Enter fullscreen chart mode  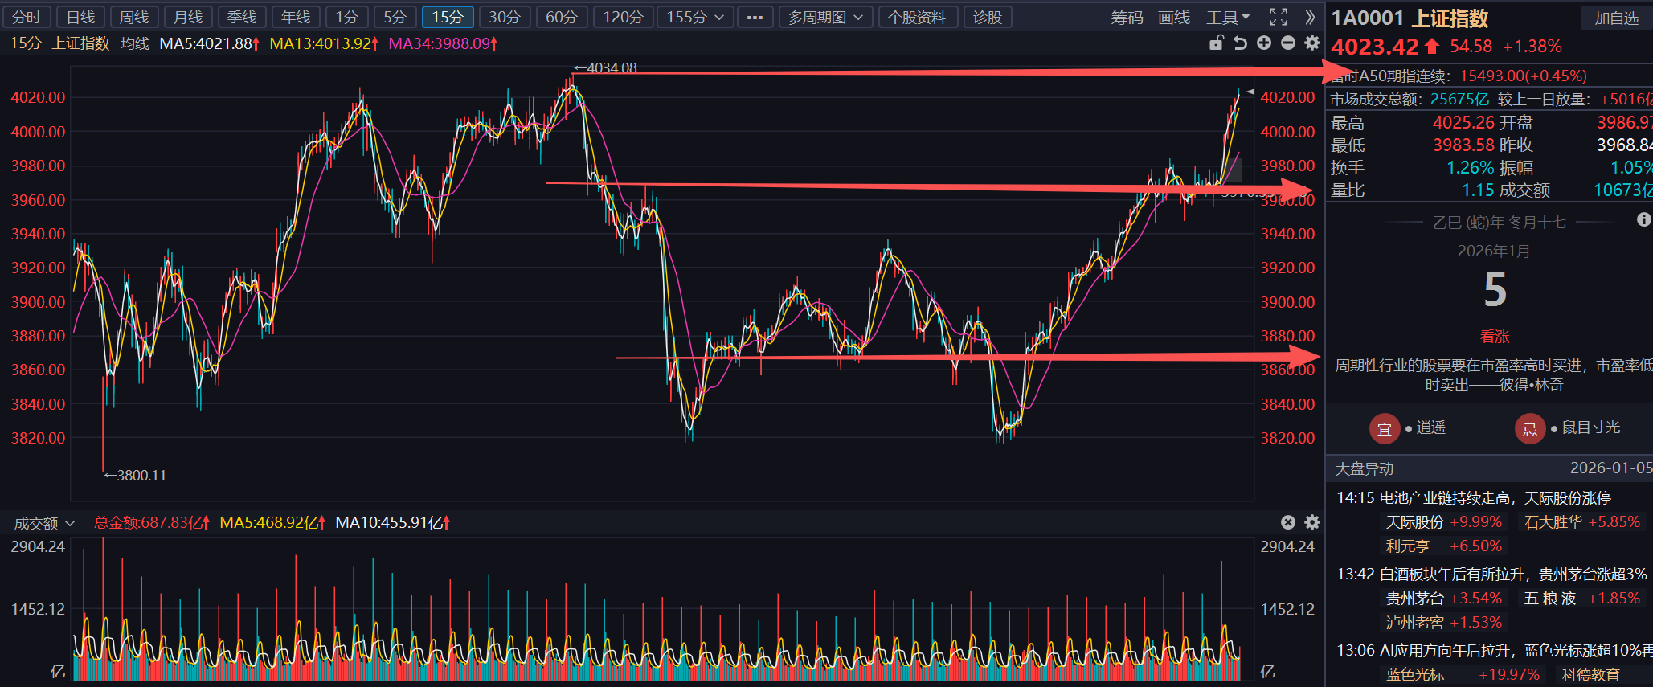tap(1278, 17)
